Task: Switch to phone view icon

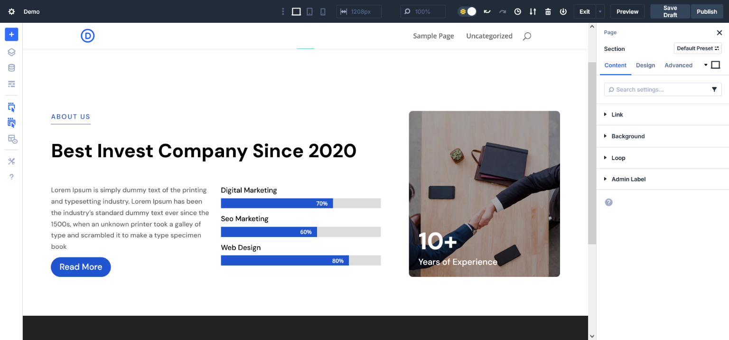Action: click(x=323, y=11)
